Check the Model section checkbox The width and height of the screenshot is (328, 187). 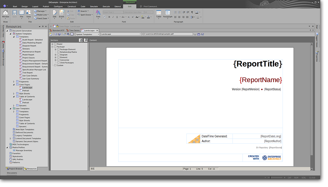55,44
